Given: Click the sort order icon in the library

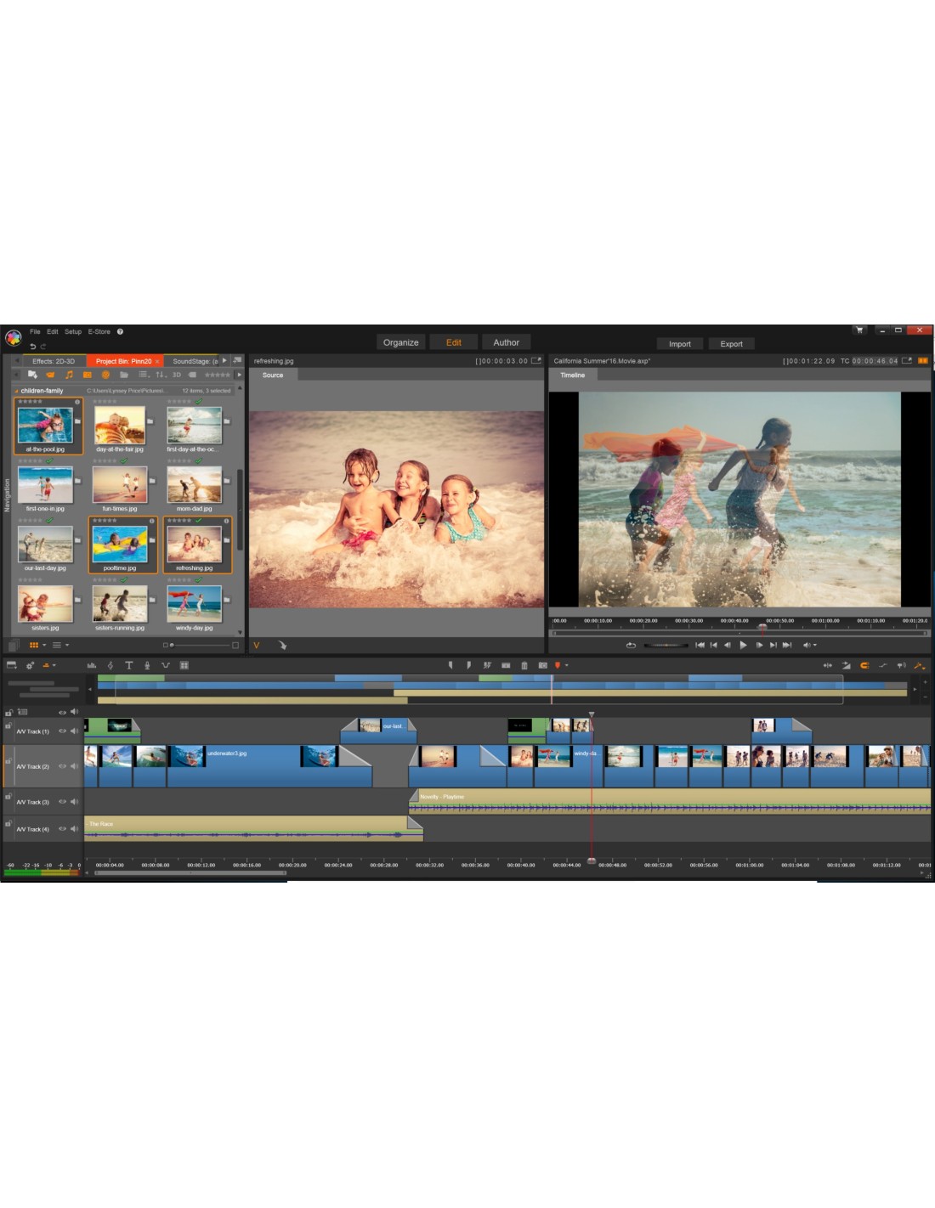Looking at the screenshot, I should coord(161,375).
